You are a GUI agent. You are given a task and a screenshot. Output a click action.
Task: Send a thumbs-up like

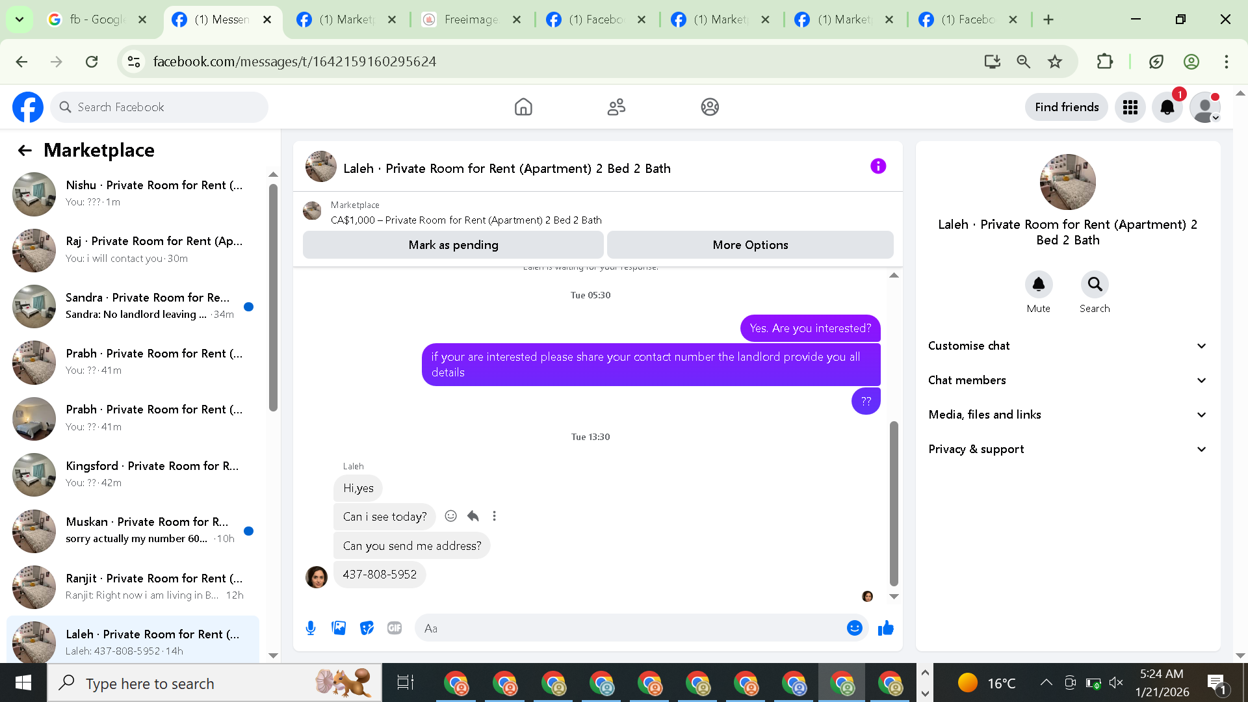click(885, 628)
